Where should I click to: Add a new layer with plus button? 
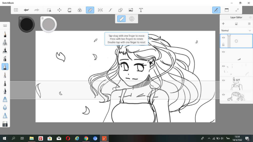point(223,24)
